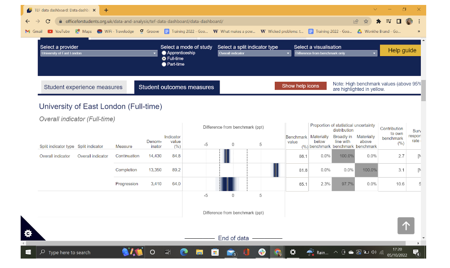Viewport: 450px width, 268px height.
Task: Open File Explorer from the taskbar
Action: click(199, 252)
